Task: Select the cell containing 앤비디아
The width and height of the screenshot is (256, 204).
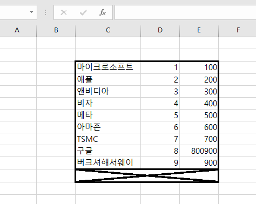Action: click(x=108, y=91)
